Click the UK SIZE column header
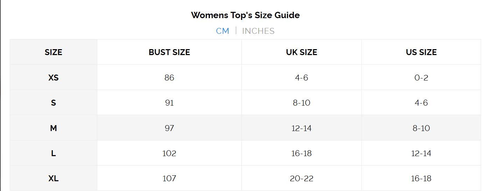Image resolution: width=486 pixels, height=191 pixels. point(301,52)
